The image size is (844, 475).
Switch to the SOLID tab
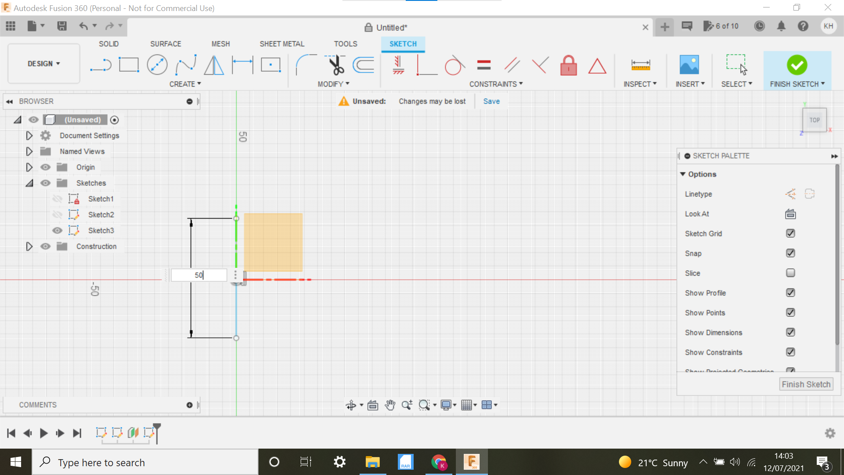click(109, 44)
